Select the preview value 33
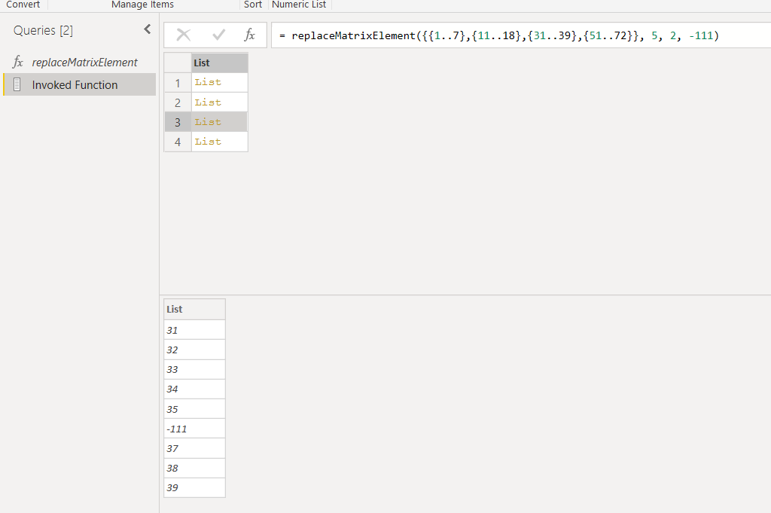This screenshot has height=513, width=771. coord(194,369)
